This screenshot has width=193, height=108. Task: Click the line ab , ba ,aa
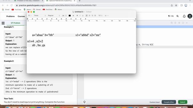pos(39,45)
